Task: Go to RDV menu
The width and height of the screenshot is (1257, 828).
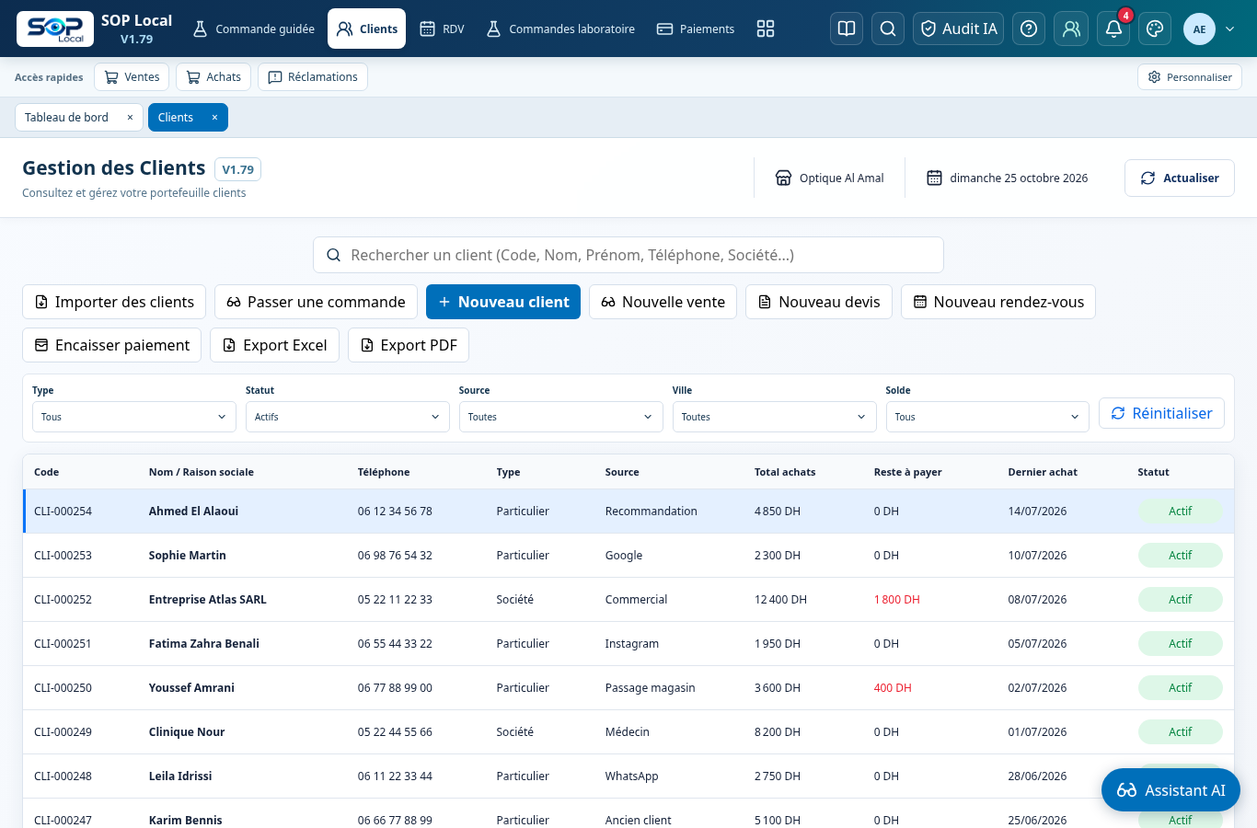Action: [442, 29]
